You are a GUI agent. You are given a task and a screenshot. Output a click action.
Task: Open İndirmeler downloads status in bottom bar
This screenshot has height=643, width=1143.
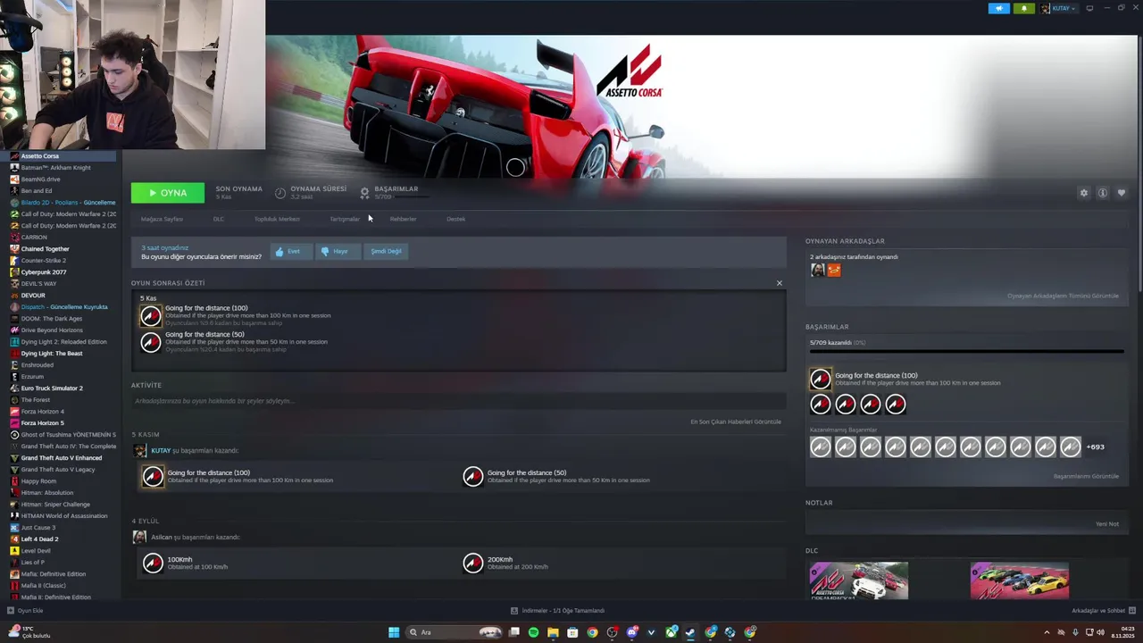pyautogui.click(x=557, y=611)
